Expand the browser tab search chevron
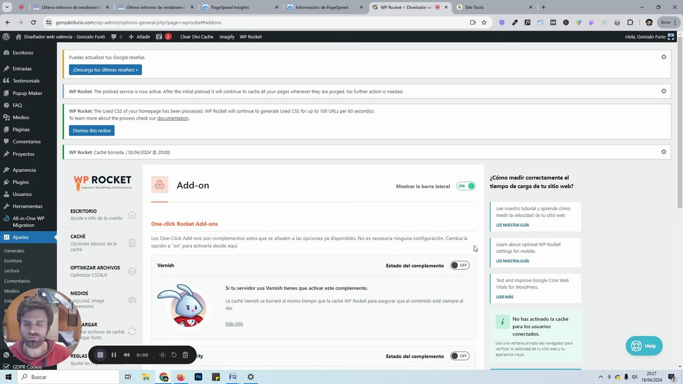 coord(7,7)
